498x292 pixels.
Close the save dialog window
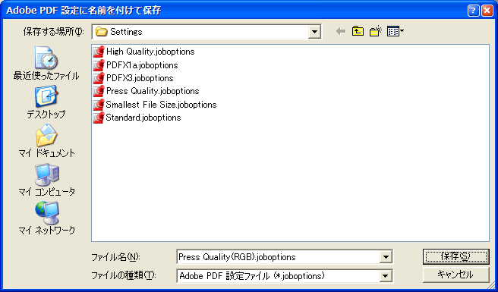click(487, 11)
